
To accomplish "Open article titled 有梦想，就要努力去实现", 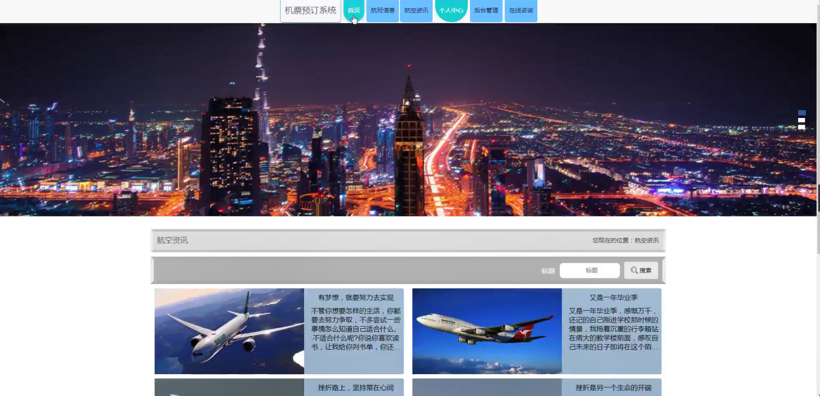I will tap(356, 298).
